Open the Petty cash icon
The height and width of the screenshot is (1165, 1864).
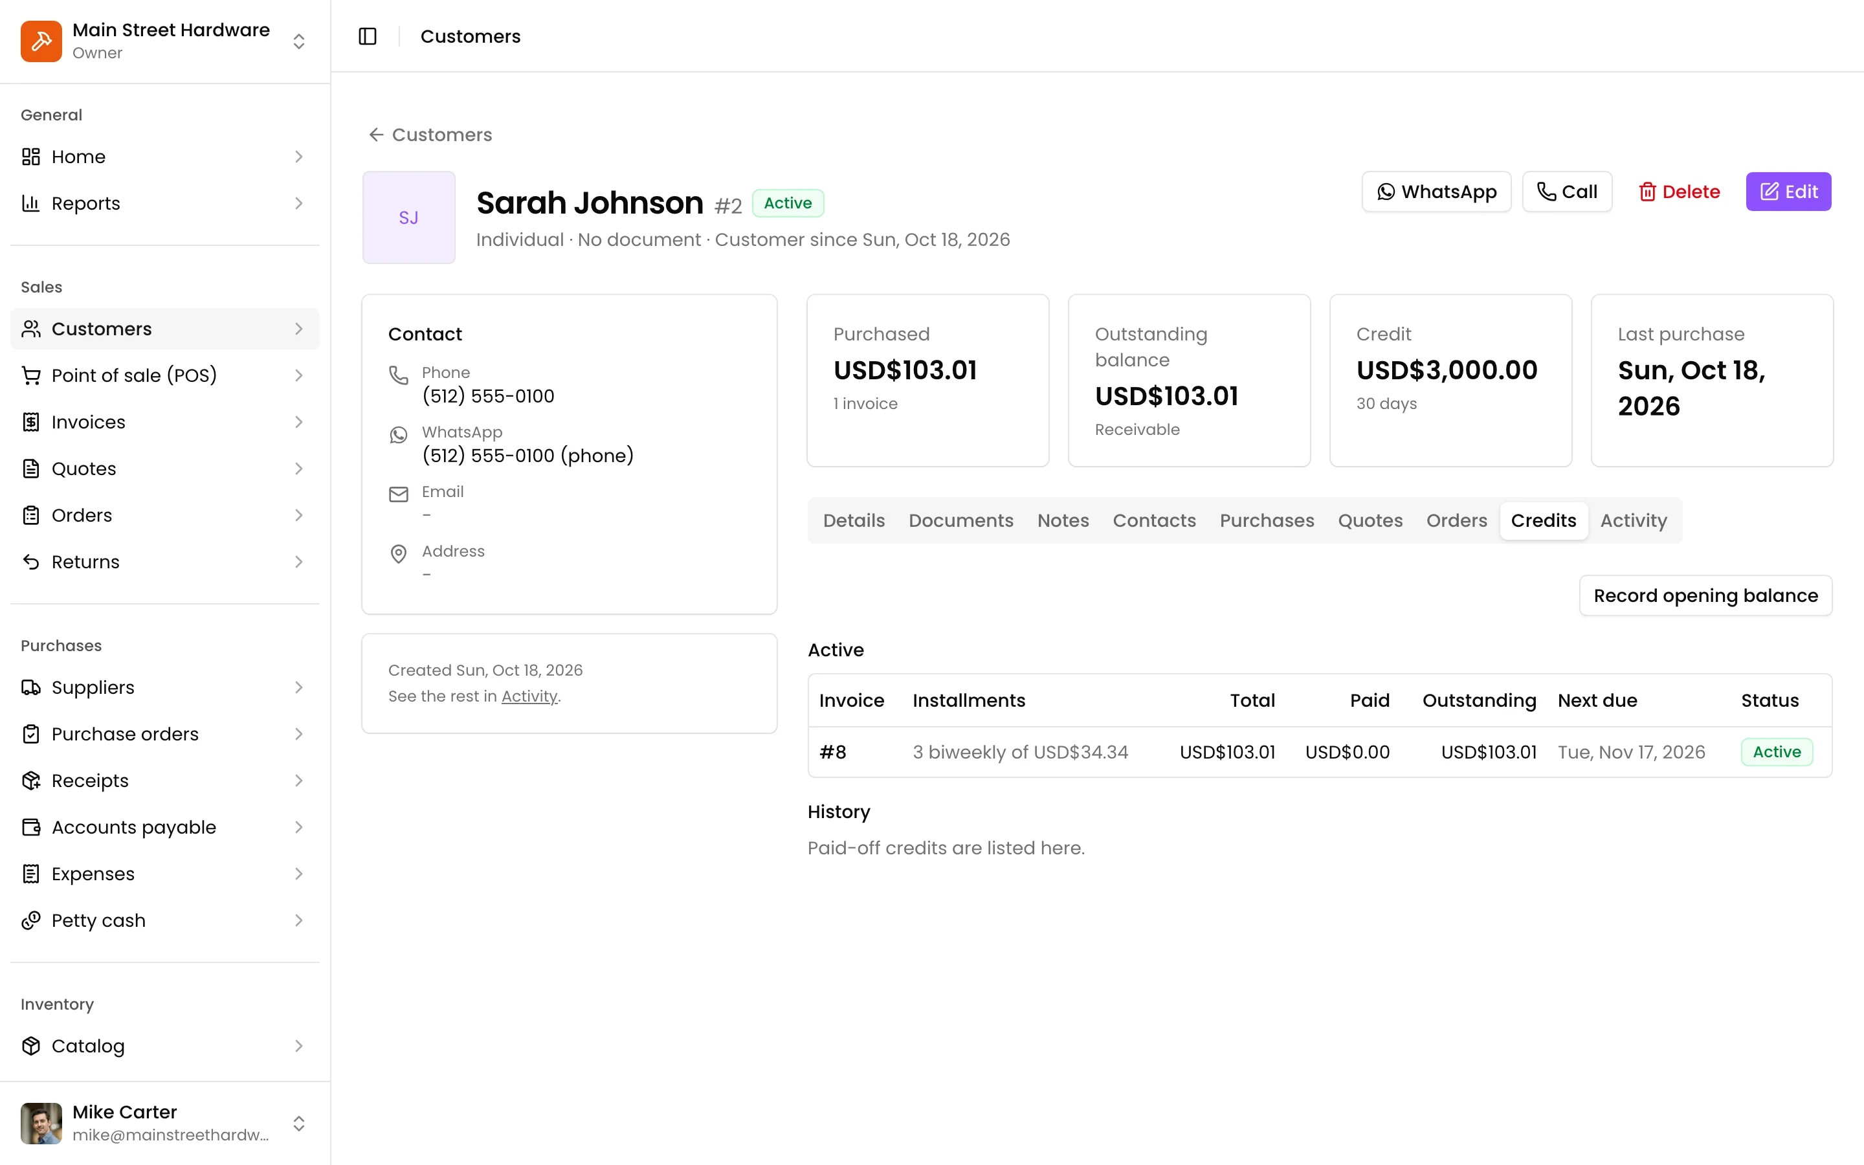coord(31,920)
